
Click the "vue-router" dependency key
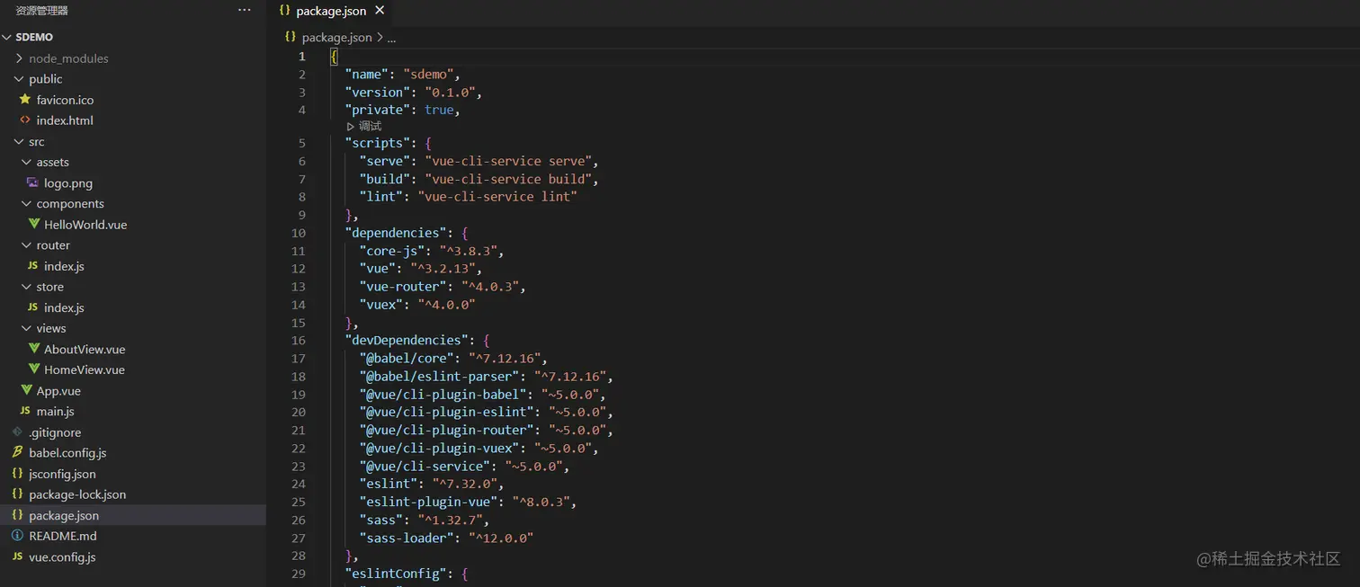(x=403, y=287)
